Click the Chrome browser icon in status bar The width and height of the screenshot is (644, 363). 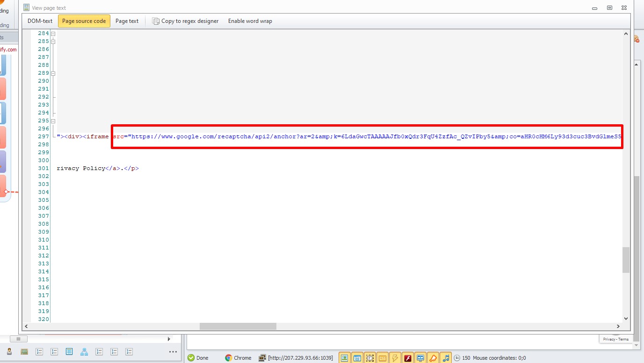229,358
